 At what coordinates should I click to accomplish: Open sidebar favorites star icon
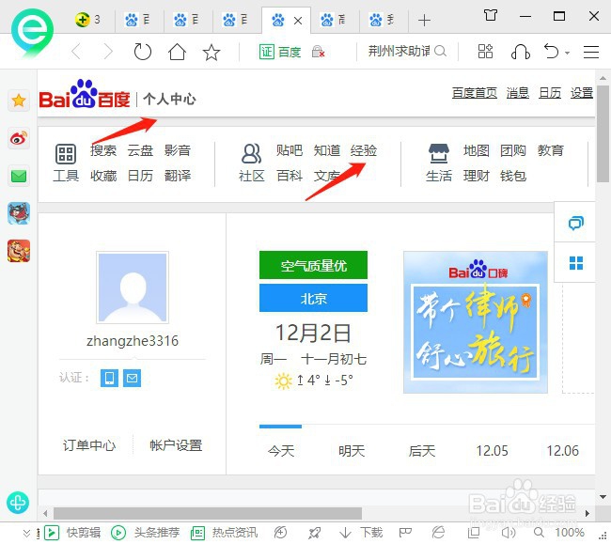coord(18,101)
